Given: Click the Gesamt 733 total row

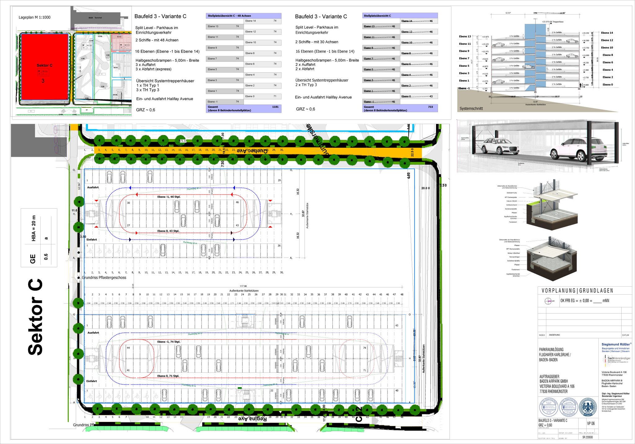Looking at the screenshot, I should click(x=400, y=108).
